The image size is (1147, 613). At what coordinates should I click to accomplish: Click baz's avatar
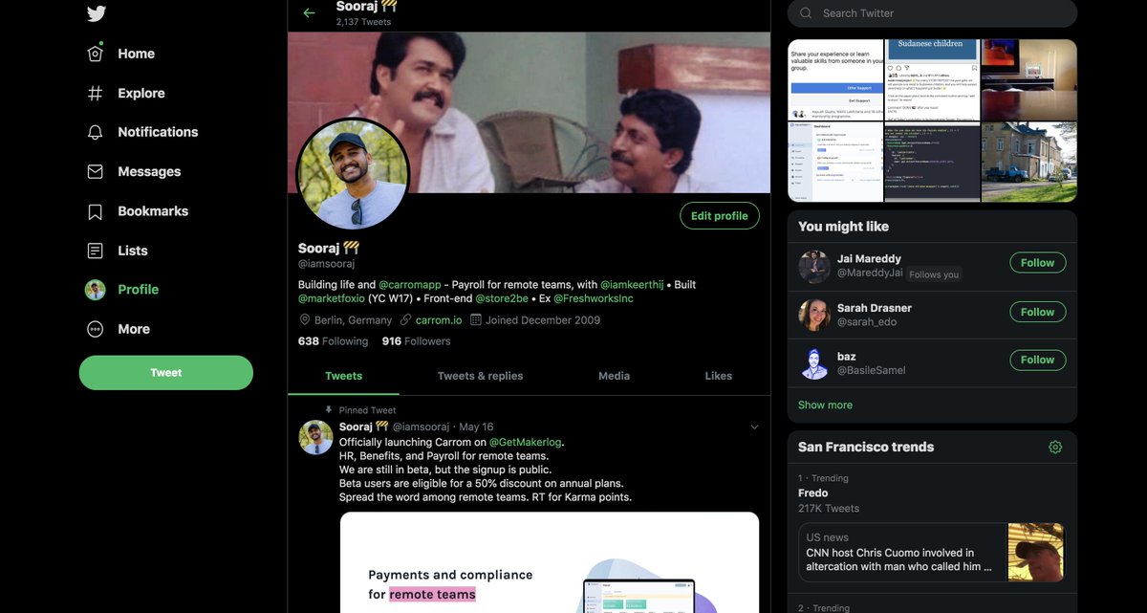pos(814,363)
